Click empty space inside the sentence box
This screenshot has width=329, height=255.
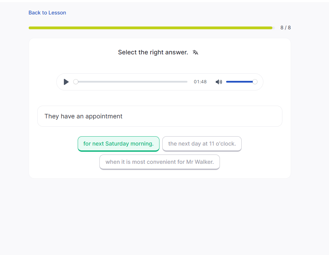tap(207, 116)
